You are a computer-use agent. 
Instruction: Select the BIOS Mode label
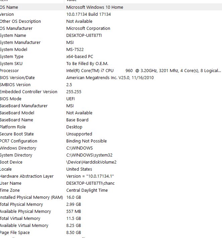11,99
